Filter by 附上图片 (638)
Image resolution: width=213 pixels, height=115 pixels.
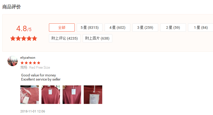[x=97, y=38]
